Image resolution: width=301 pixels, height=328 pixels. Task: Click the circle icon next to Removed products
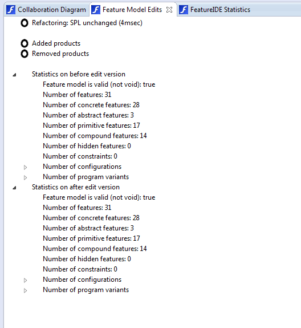click(25, 54)
